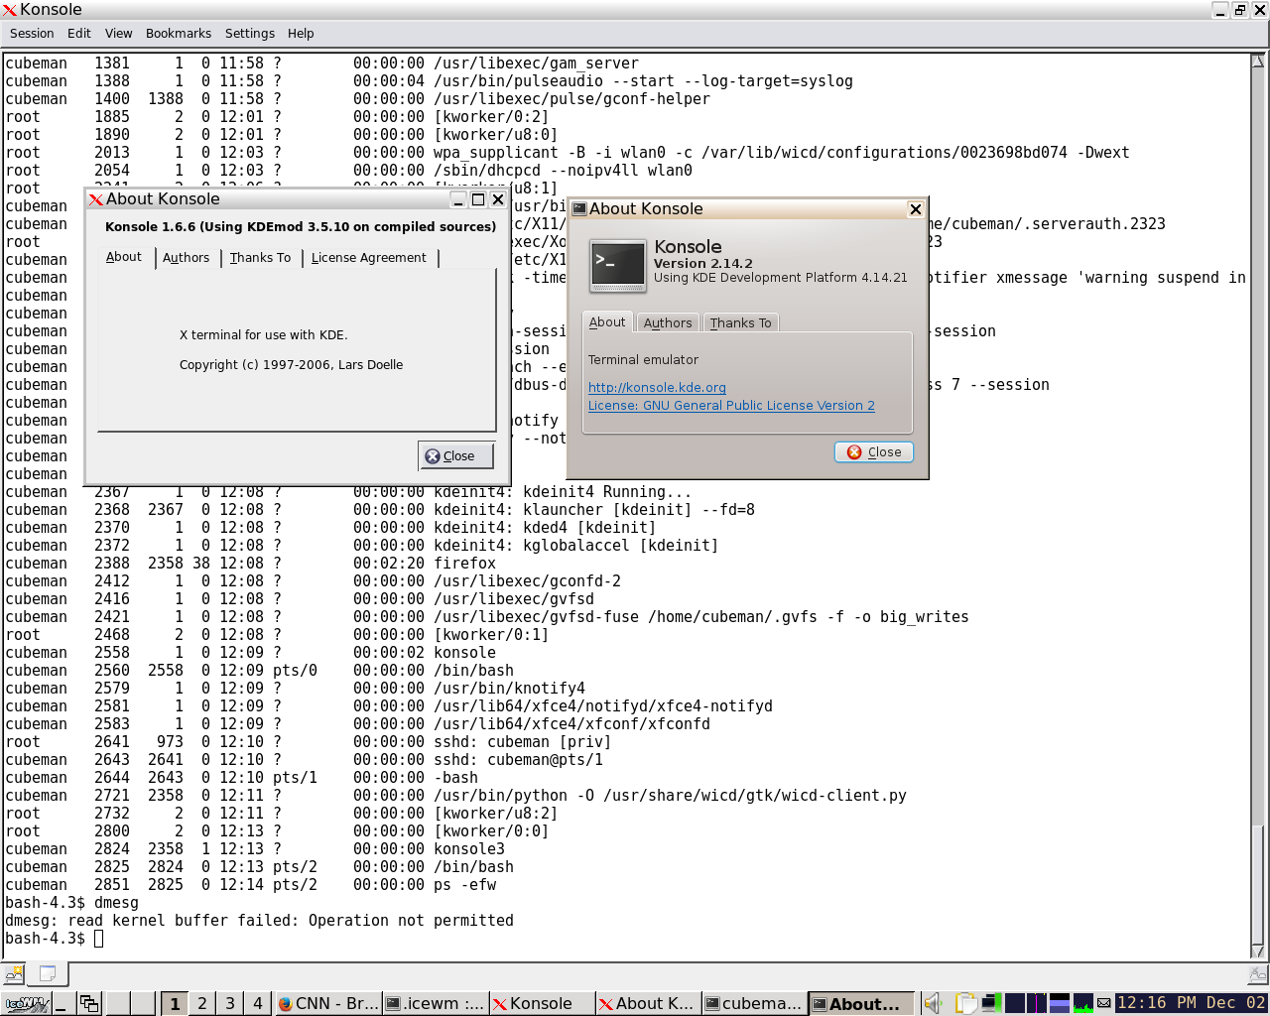The width and height of the screenshot is (1270, 1016).
Task: Select About tab in Konsole 1.6.6 dialog
Action: tap(124, 257)
